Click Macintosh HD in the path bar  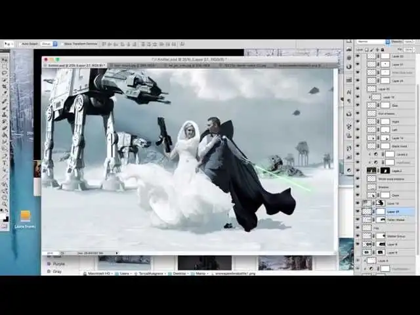98,273
